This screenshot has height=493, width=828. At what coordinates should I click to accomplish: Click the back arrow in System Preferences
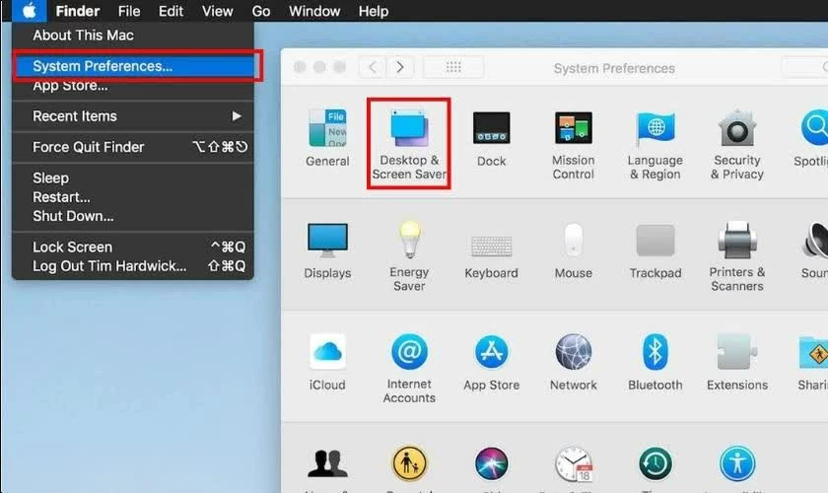coord(372,67)
